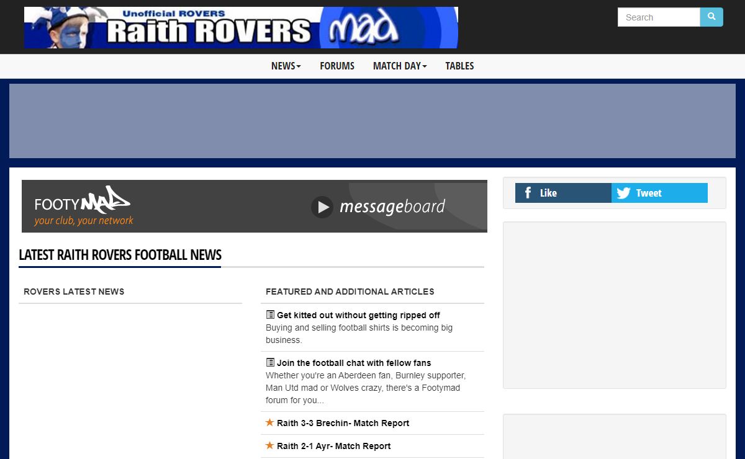Click the search magnifier button

[711, 17]
